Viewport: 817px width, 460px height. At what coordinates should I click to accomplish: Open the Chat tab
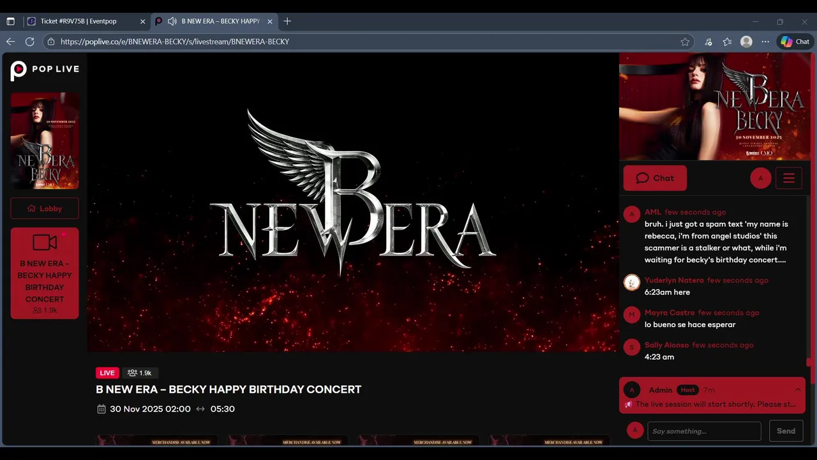click(x=655, y=178)
